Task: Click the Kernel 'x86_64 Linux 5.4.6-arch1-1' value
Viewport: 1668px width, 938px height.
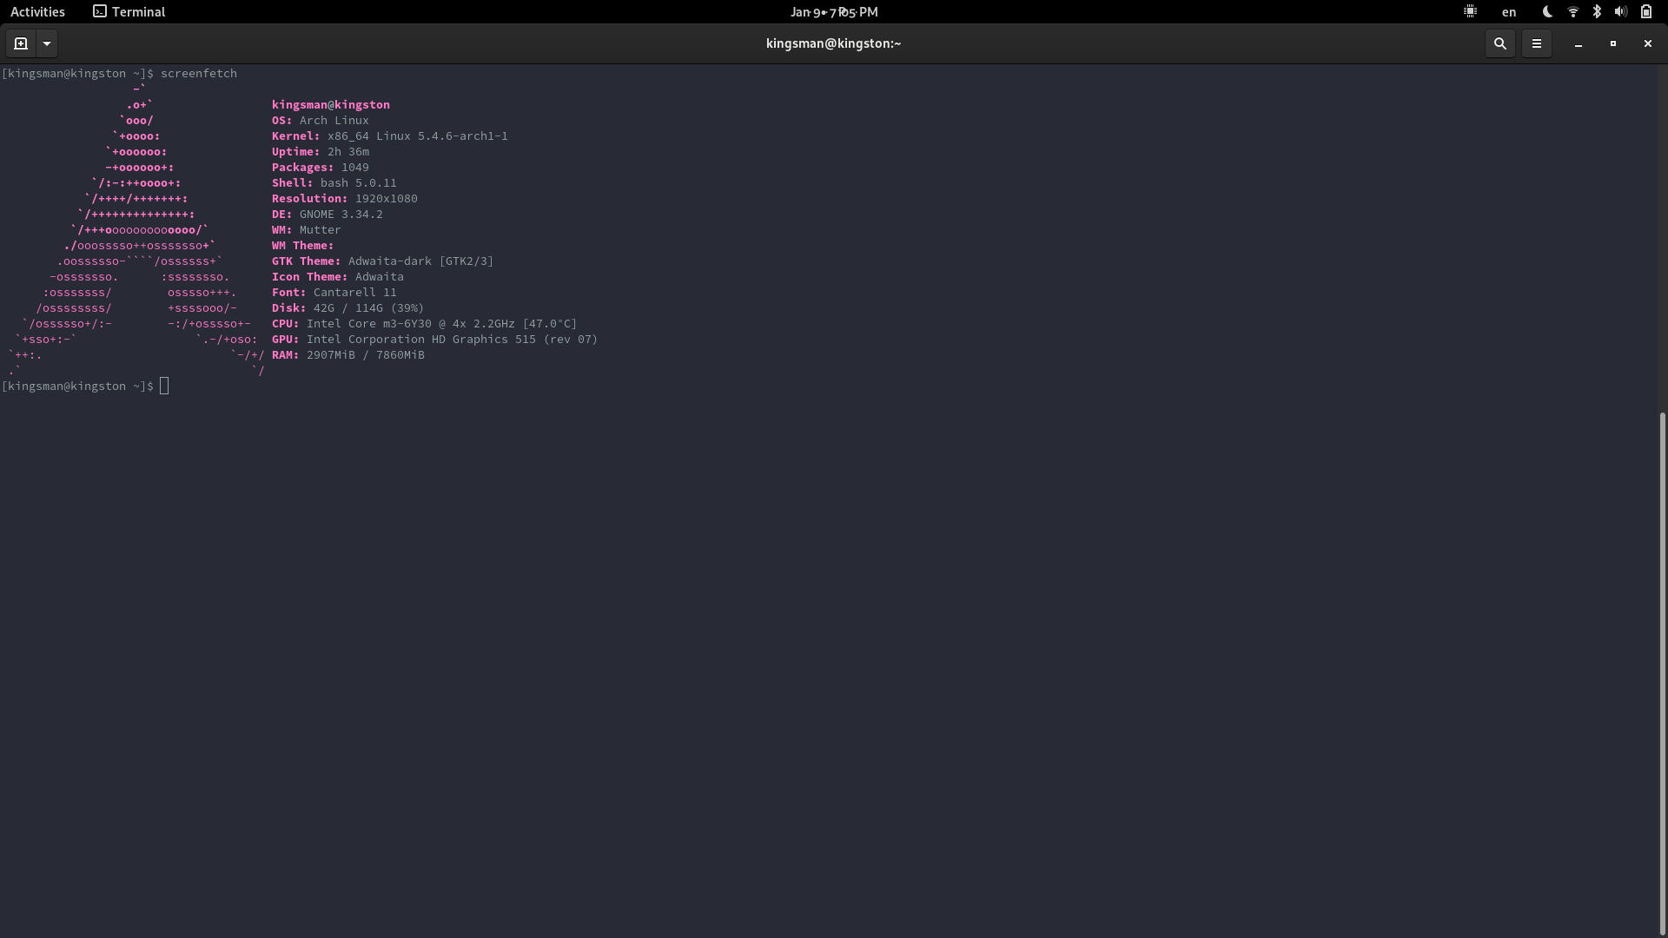Action: pos(418,136)
